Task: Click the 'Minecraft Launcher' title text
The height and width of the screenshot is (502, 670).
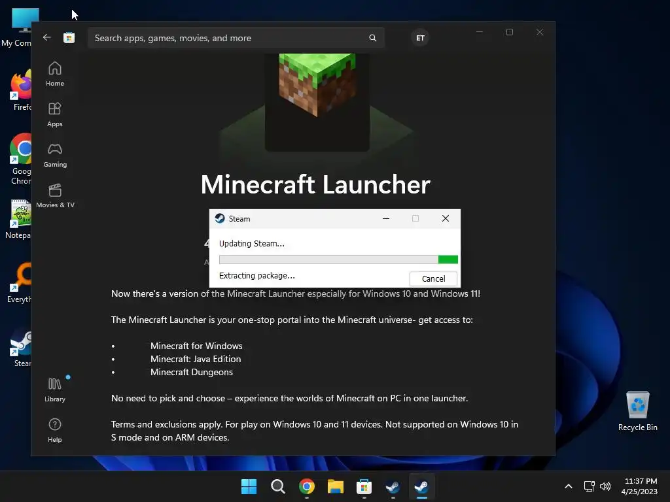Action: (x=315, y=184)
